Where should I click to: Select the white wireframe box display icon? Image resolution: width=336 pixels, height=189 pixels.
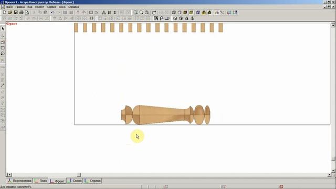tap(180, 13)
